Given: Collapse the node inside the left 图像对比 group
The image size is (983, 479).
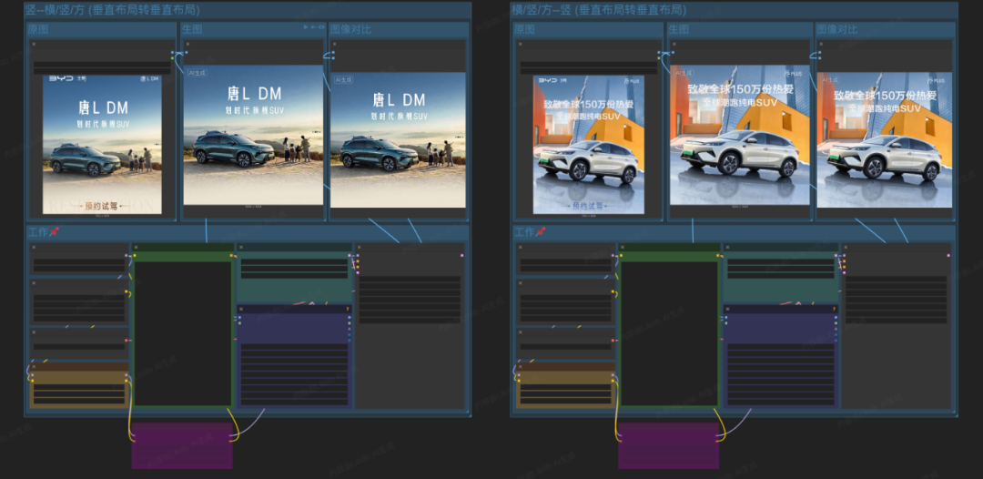Looking at the screenshot, I should tap(334, 44).
